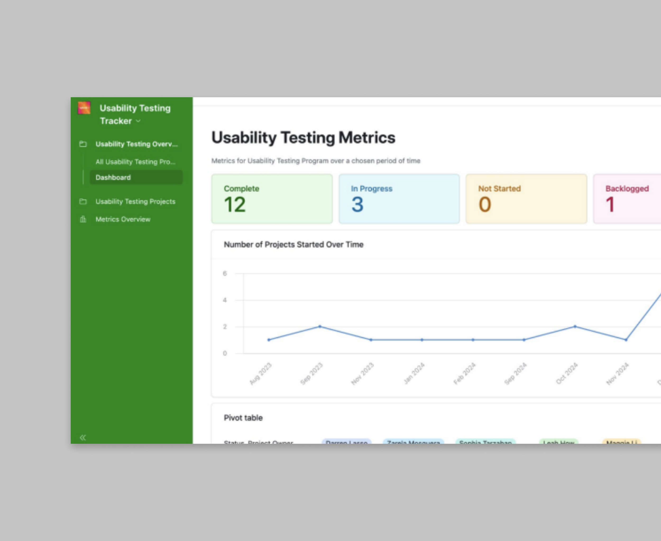Click the Usability Testing Tracker app logo
The image size is (661, 541).
84,108
